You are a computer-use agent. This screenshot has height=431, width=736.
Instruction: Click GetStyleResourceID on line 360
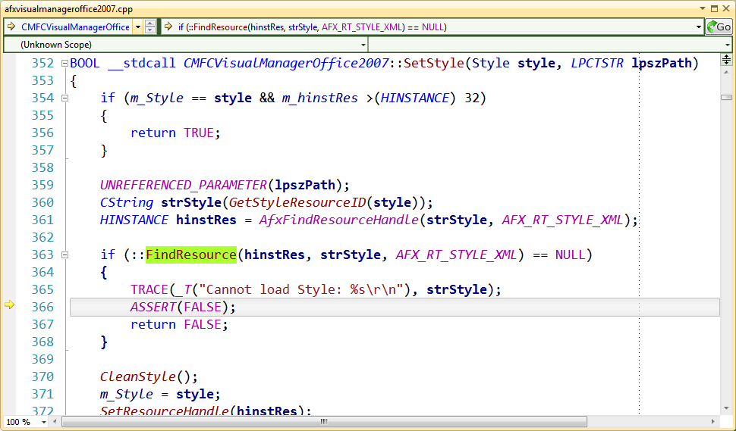click(297, 203)
